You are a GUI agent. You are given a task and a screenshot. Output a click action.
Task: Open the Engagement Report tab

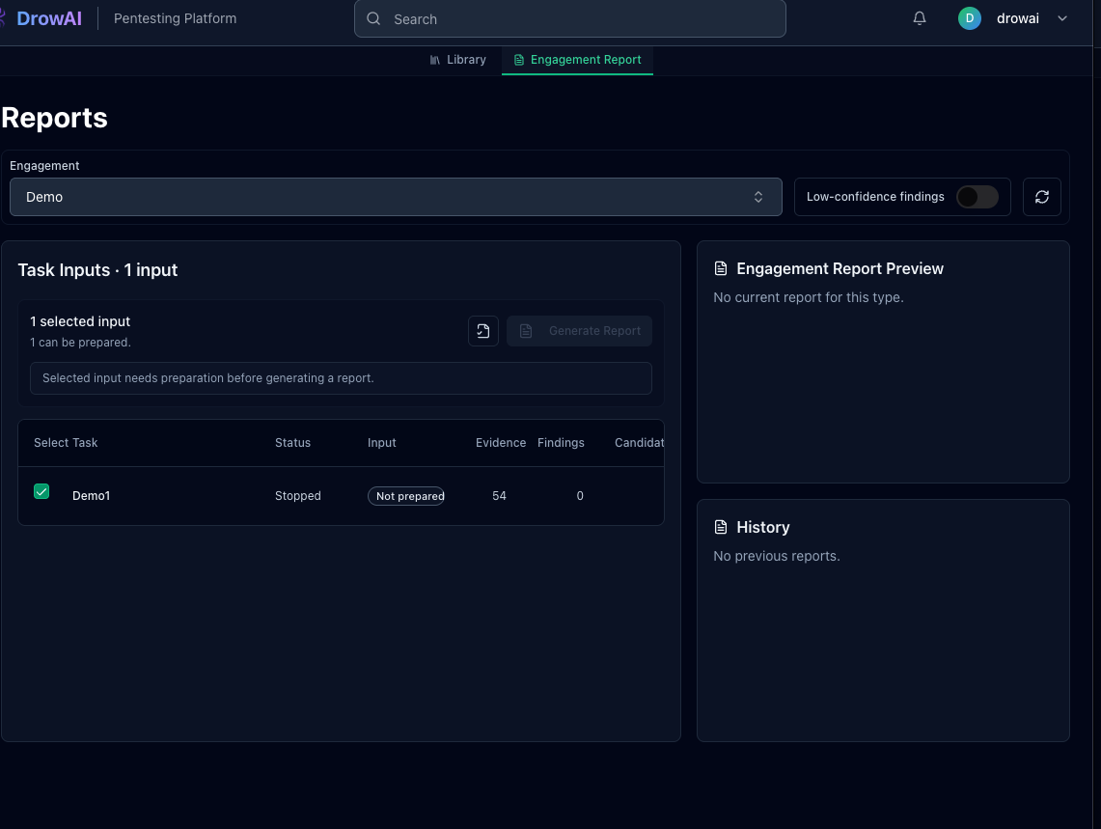[x=577, y=60]
